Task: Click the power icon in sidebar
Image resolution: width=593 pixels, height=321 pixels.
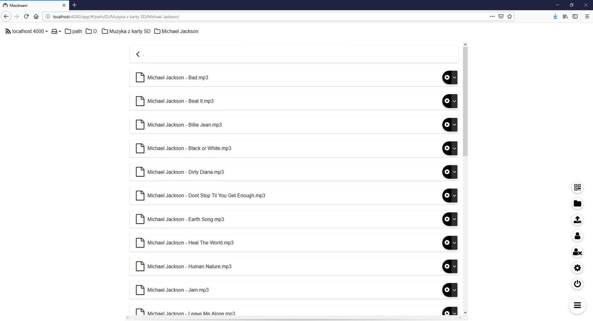Action: (577, 284)
